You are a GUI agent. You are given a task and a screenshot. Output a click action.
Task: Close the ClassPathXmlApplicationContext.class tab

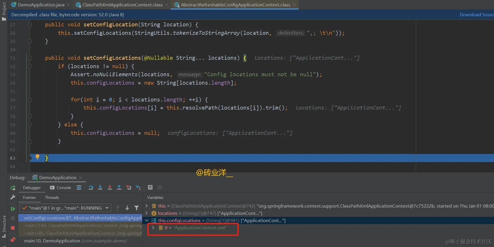(x=167, y=5)
